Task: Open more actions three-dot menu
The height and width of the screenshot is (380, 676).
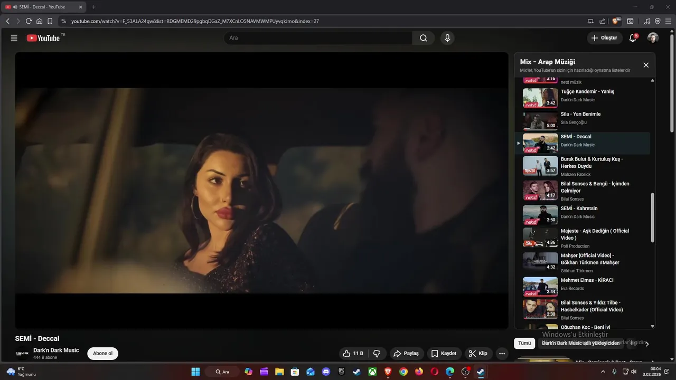Action: pos(502,354)
